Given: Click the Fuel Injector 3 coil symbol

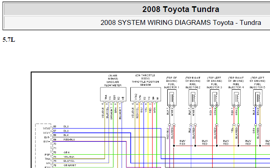Looking at the screenshot, I should 214,98.
